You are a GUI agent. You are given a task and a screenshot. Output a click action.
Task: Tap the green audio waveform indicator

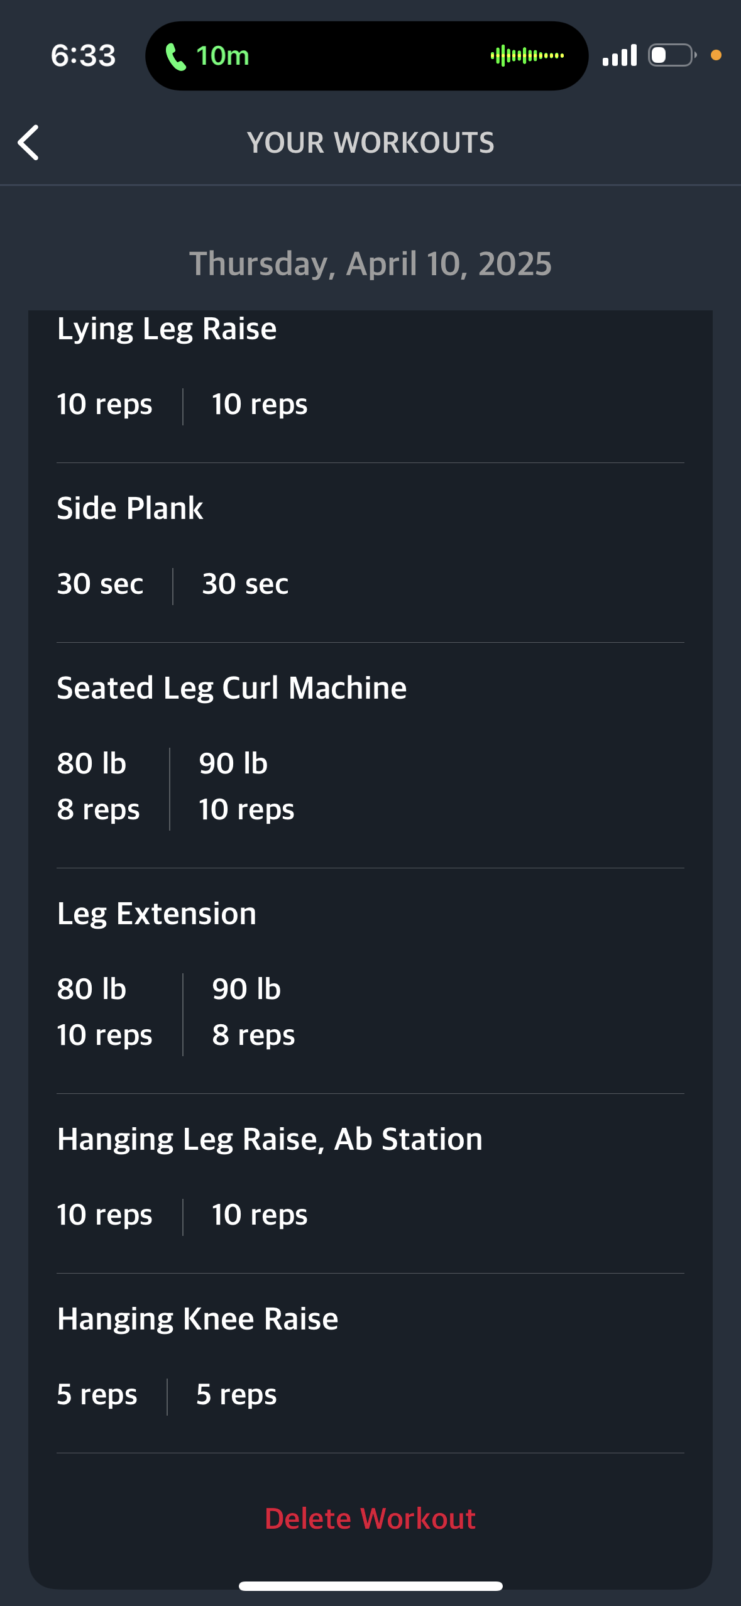coord(527,56)
